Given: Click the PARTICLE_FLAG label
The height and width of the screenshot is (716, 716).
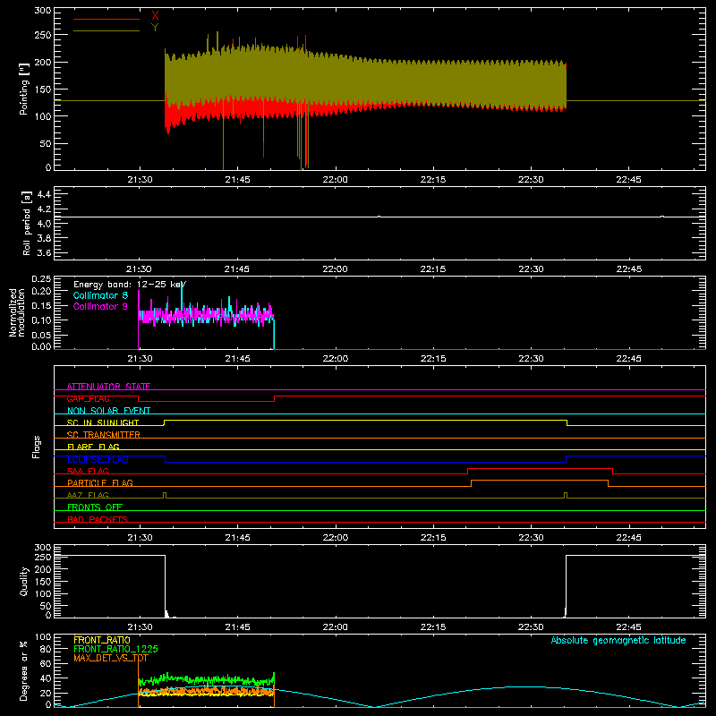Looking at the screenshot, I should (x=100, y=482).
